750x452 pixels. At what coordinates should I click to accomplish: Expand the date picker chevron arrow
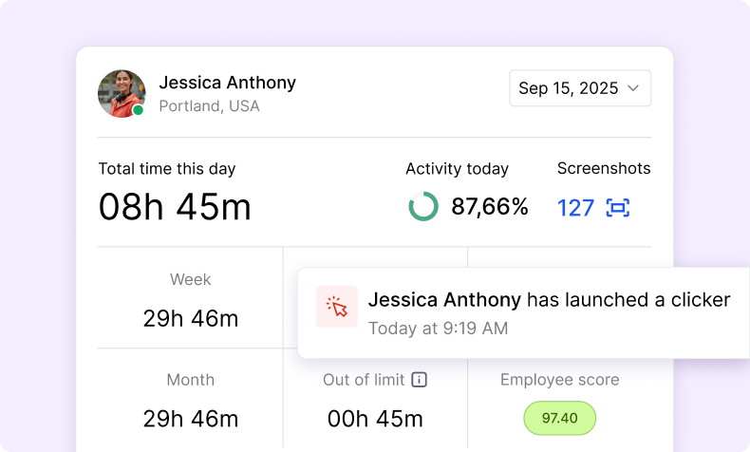pos(633,88)
